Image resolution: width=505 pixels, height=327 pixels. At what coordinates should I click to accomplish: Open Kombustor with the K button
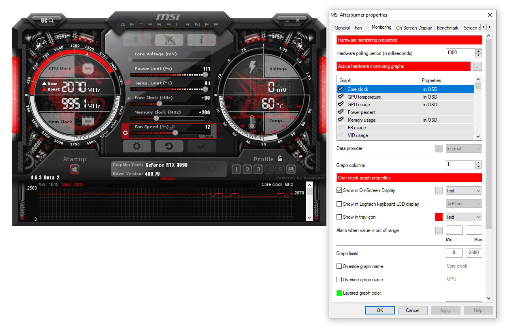coord(136,40)
